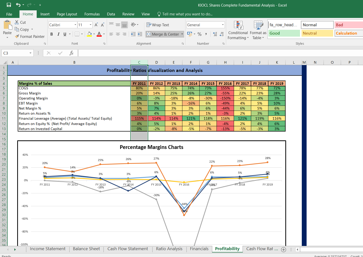363x257 pixels.
Task: Open the File menu
Action: click(x=9, y=14)
